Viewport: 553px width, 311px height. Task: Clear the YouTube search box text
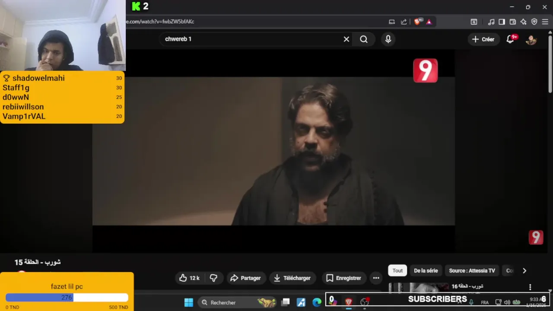click(346, 39)
